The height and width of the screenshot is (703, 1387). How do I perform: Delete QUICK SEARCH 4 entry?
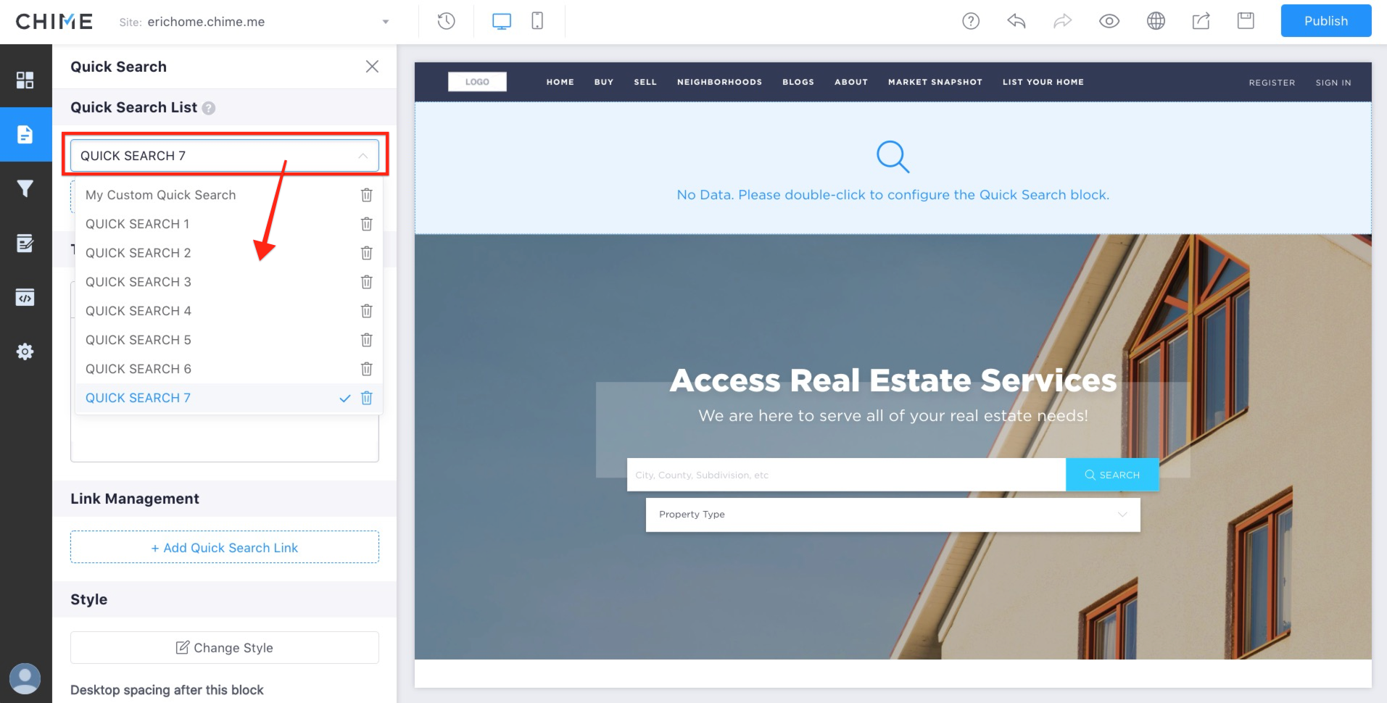[x=367, y=311]
